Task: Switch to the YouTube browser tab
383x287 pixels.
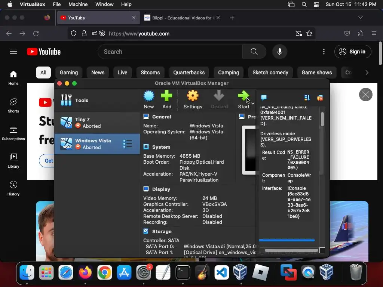Action: (98, 18)
